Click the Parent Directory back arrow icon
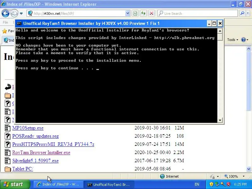 click(x=8, y=87)
